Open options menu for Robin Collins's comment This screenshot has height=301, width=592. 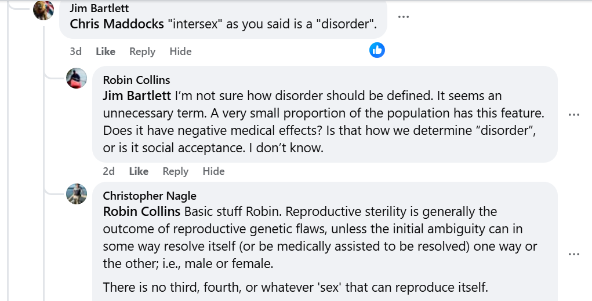(574, 115)
